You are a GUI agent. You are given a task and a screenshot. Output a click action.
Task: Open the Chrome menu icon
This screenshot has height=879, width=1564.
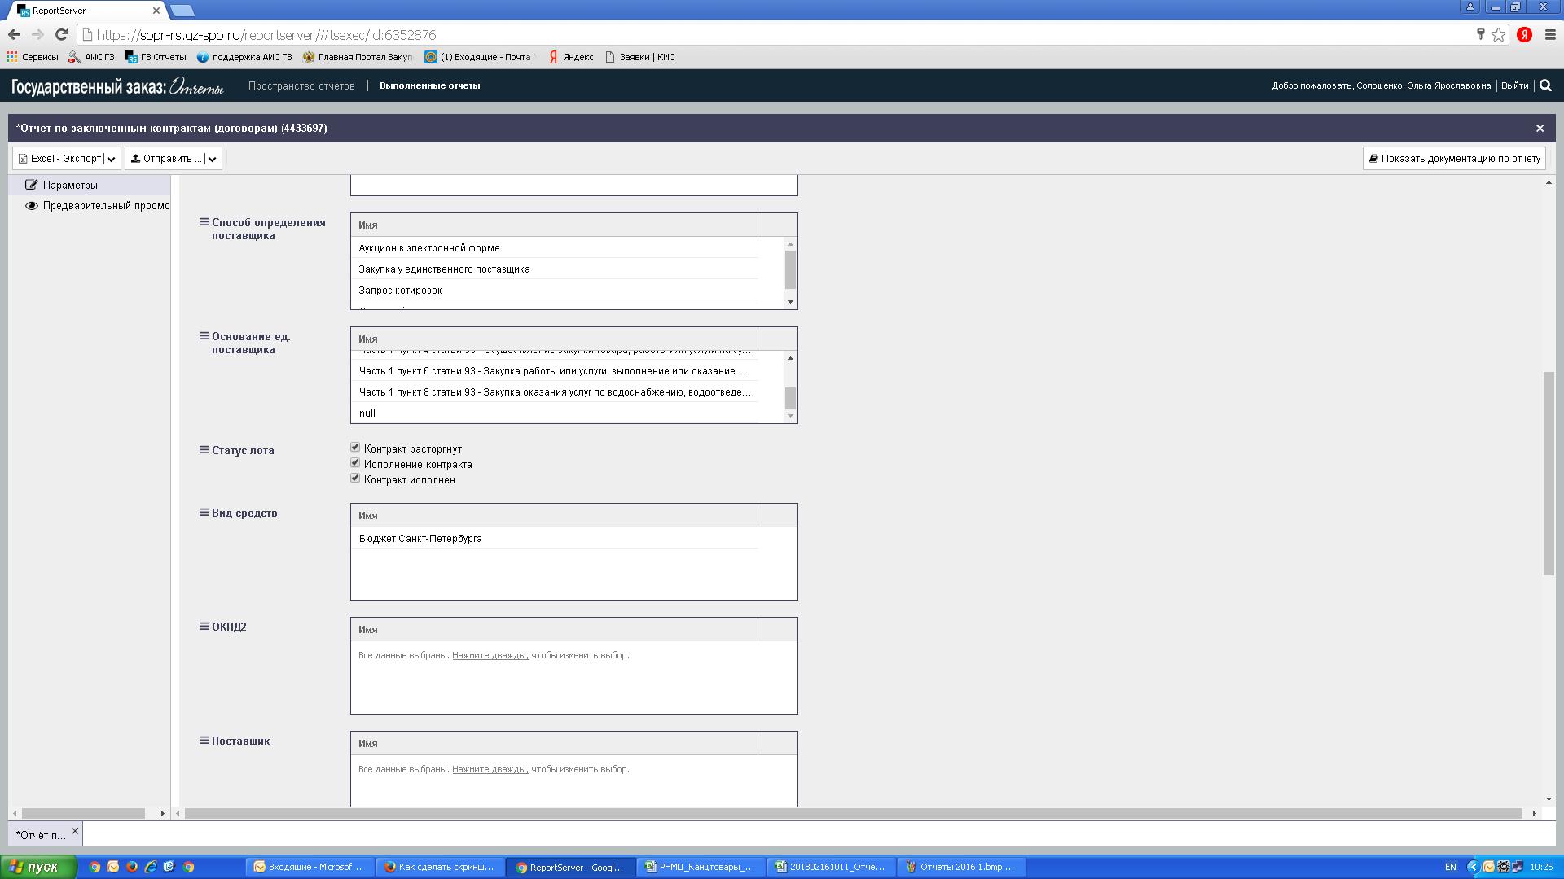tap(1551, 35)
